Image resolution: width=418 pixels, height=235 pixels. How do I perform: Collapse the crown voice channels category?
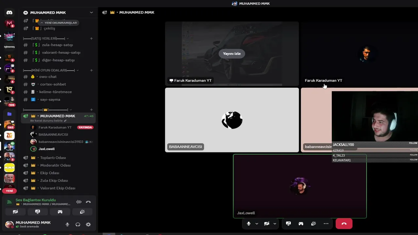47,110
